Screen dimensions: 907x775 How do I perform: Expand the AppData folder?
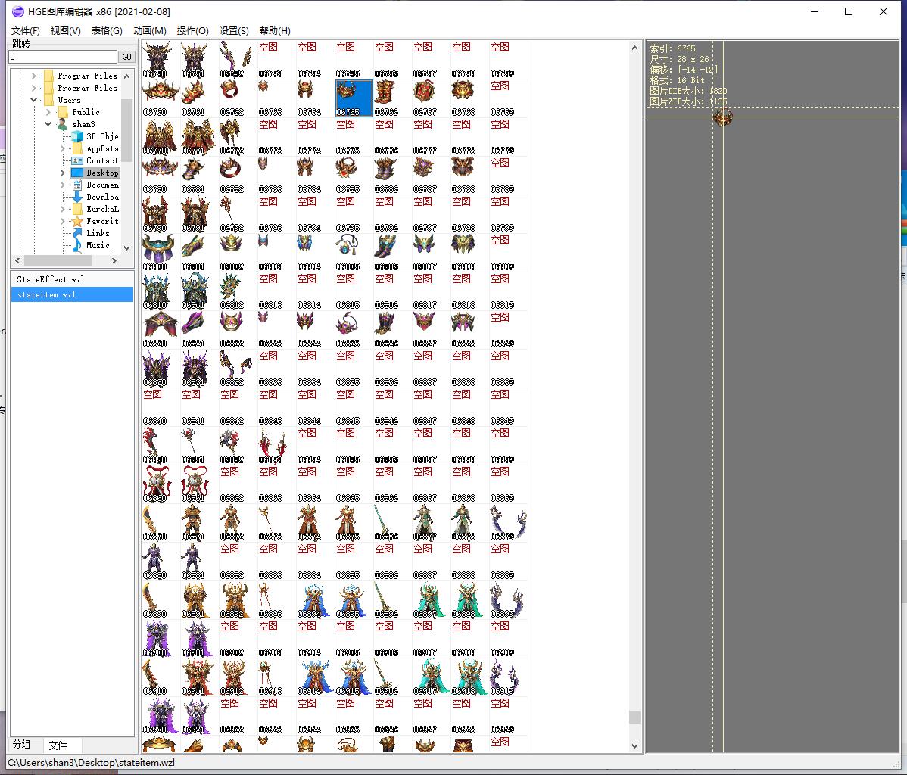coord(63,148)
